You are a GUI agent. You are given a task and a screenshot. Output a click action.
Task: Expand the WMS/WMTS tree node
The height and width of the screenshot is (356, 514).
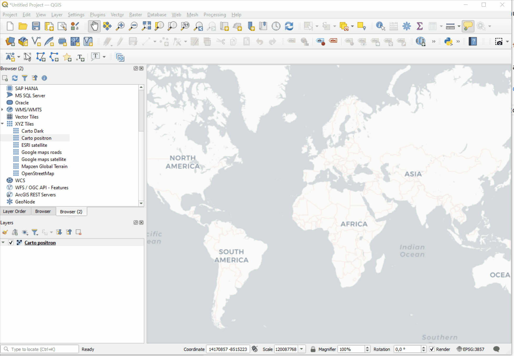[3, 110]
